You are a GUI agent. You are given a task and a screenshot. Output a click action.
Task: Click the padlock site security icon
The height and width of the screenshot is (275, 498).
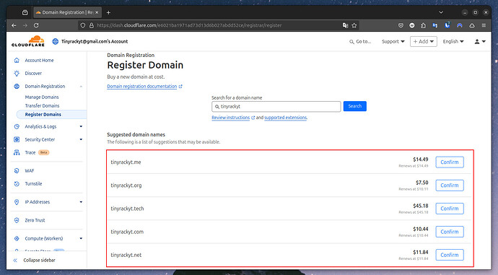92,25
